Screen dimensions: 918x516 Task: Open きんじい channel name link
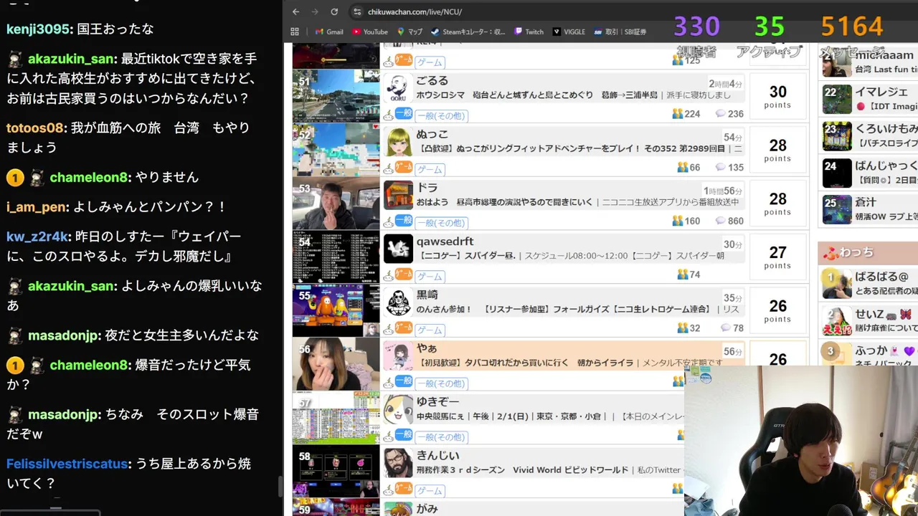(438, 456)
